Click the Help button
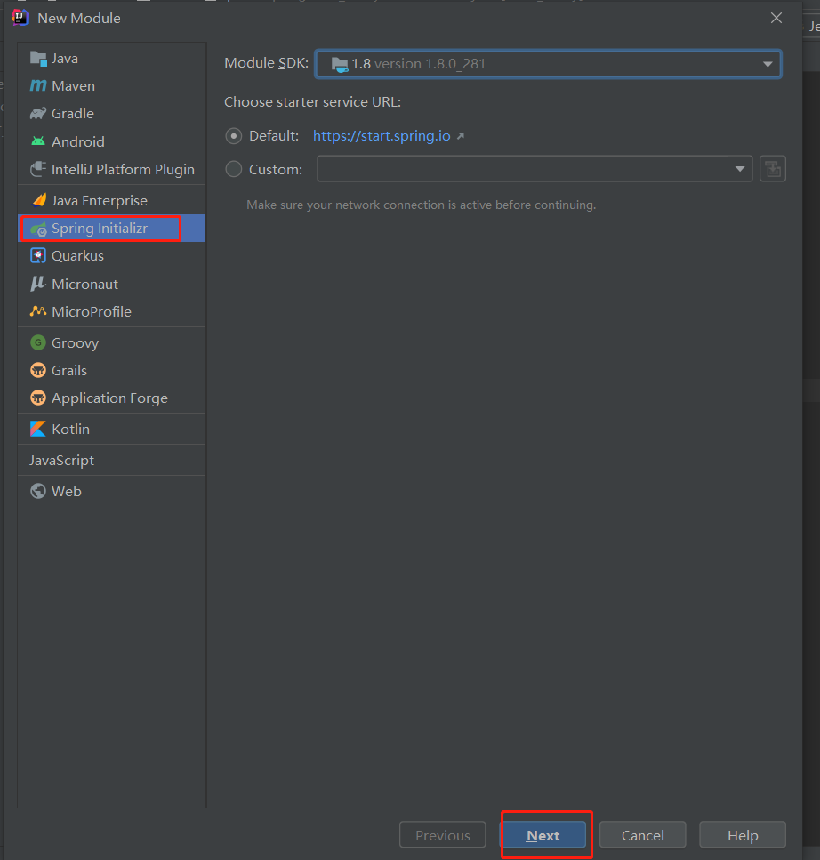The image size is (820, 860). (743, 835)
